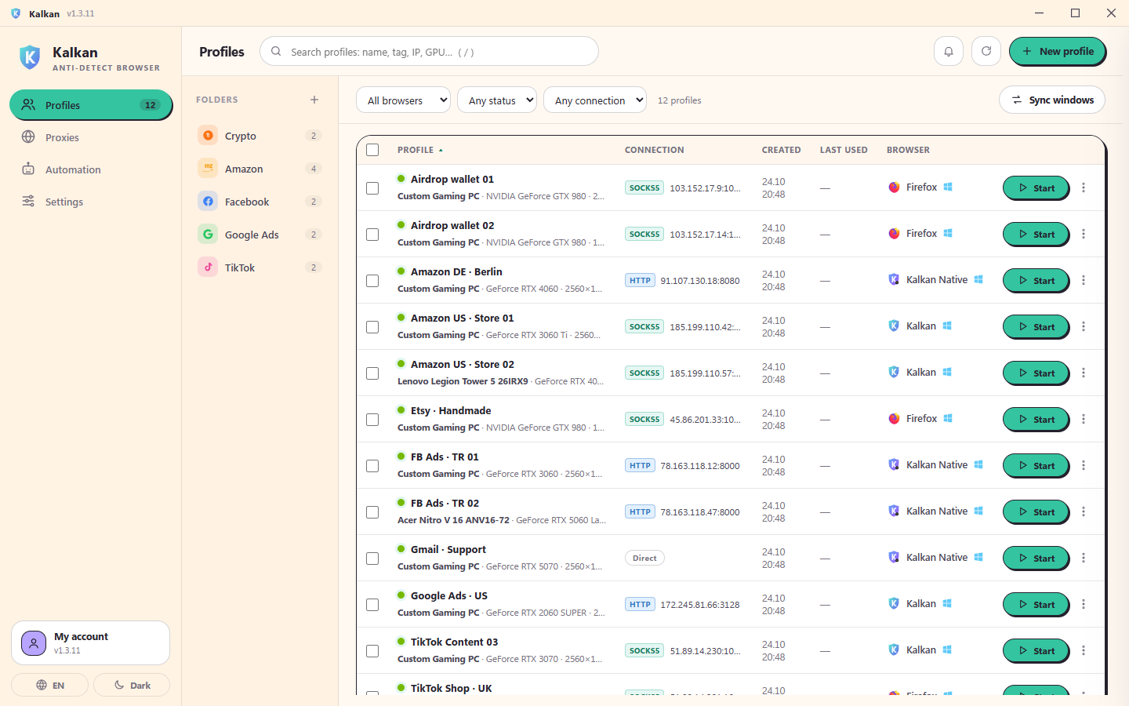Open the TikTok folder
The image size is (1129, 706).
pyautogui.click(x=260, y=267)
